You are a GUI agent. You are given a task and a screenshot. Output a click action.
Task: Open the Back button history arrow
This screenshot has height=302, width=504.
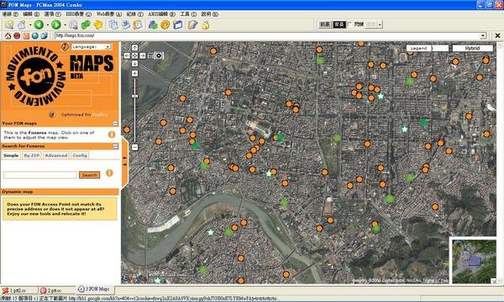coord(48,25)
